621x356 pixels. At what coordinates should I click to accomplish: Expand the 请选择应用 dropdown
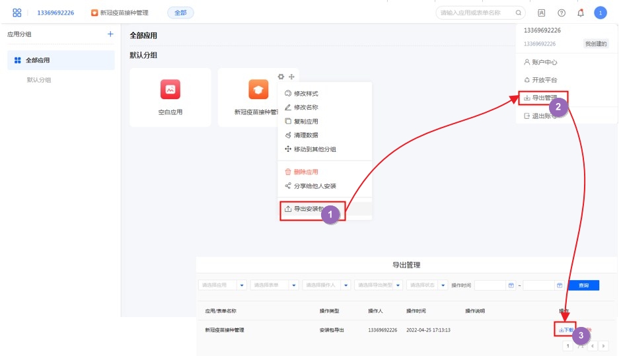point(242,285)
